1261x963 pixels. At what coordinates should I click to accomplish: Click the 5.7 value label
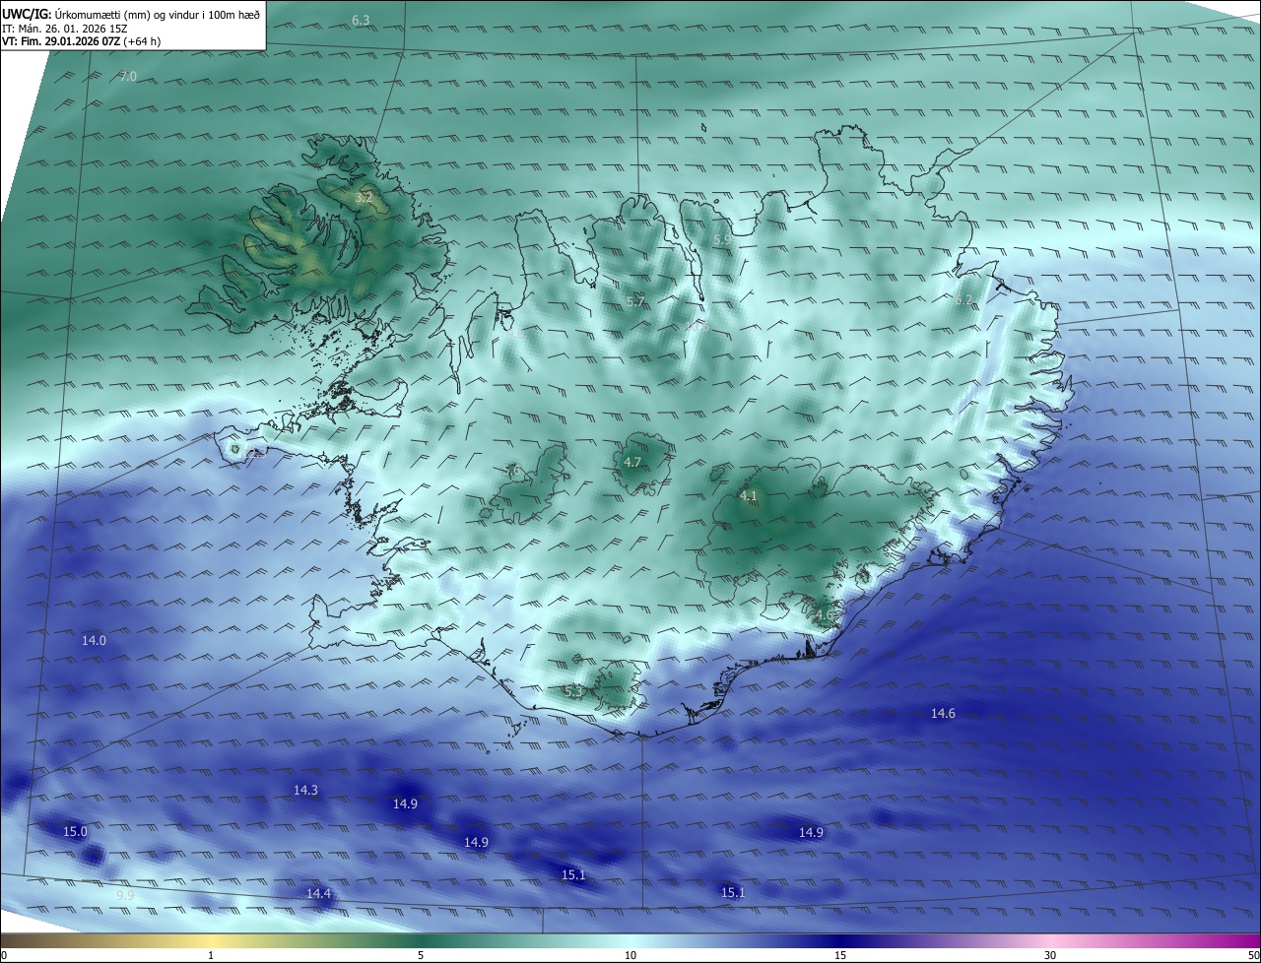[x=635, y=301]
